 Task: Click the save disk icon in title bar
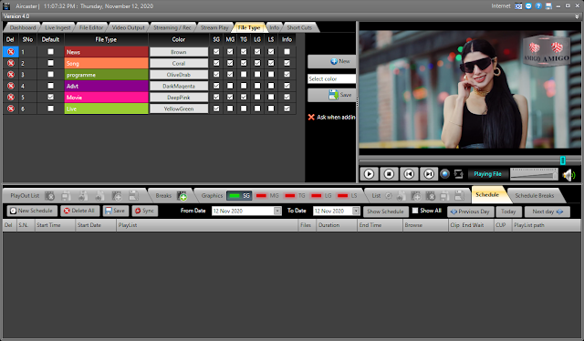pos(548,6)
